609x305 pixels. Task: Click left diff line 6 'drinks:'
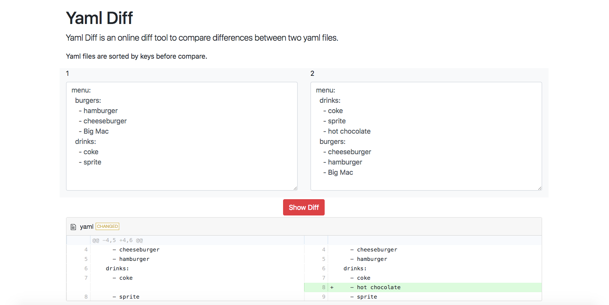click(x=118, y=269)
